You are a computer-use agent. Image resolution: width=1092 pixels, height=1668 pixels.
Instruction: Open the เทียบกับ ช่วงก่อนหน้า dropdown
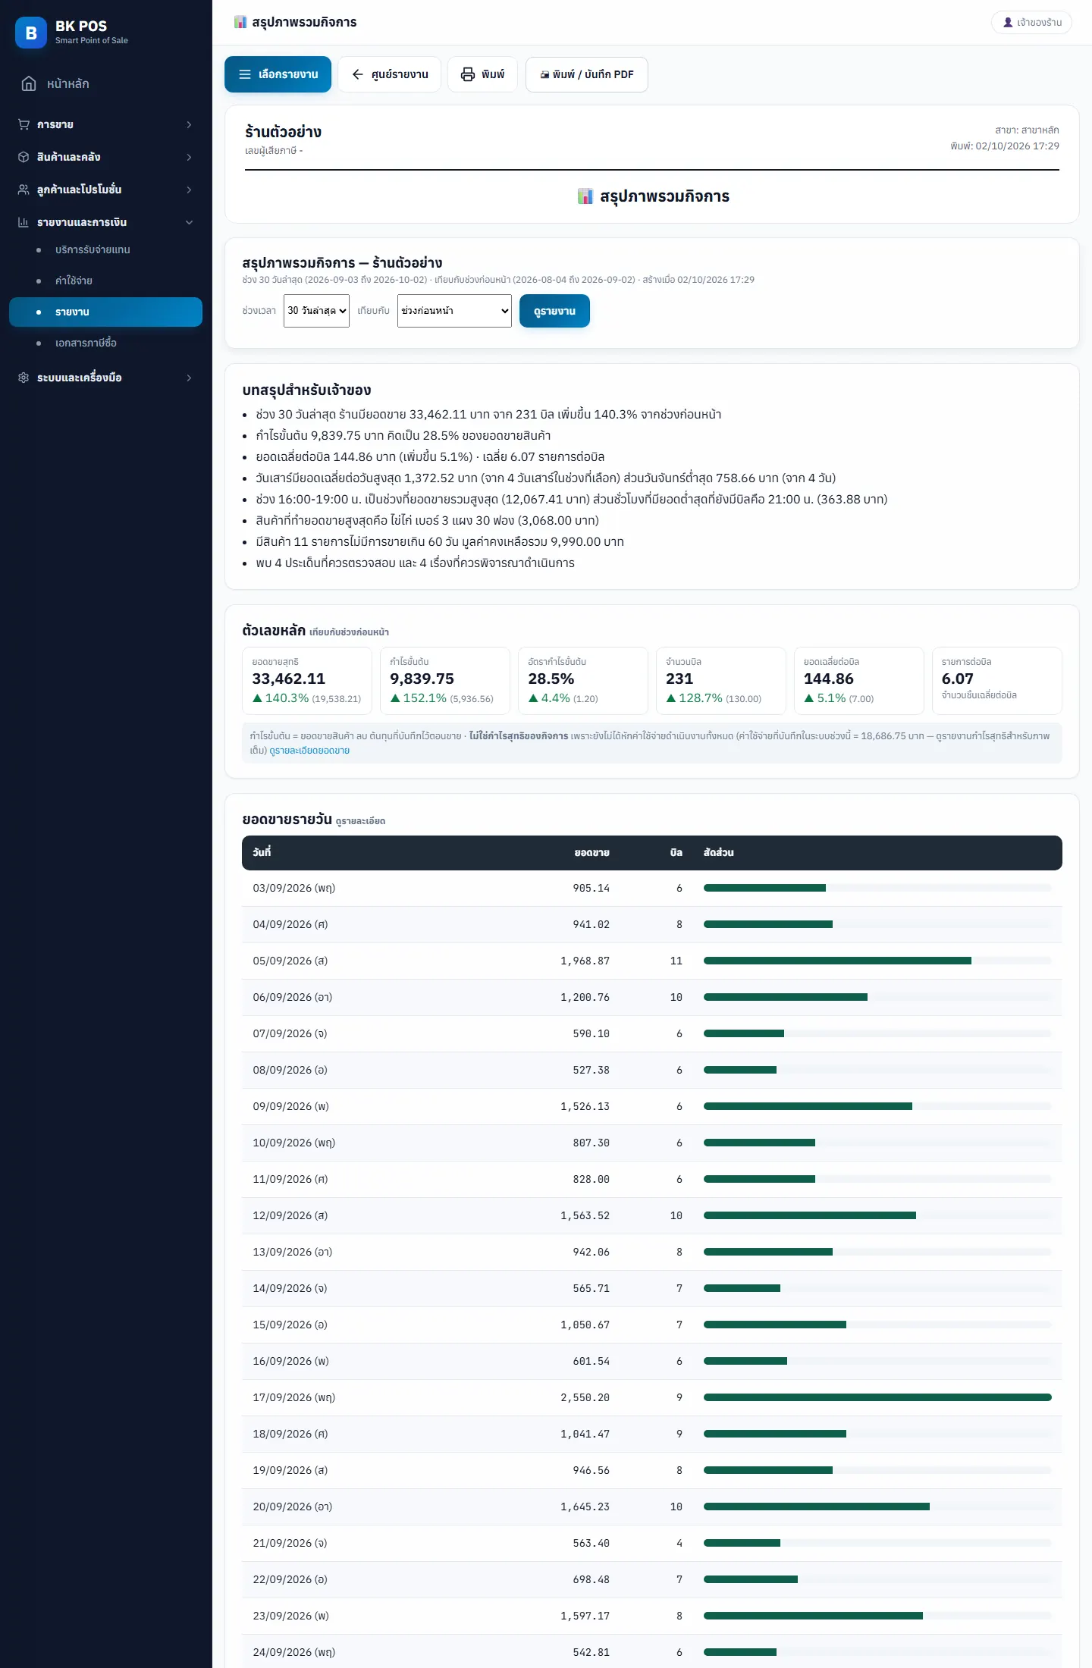tap(454, 311)
